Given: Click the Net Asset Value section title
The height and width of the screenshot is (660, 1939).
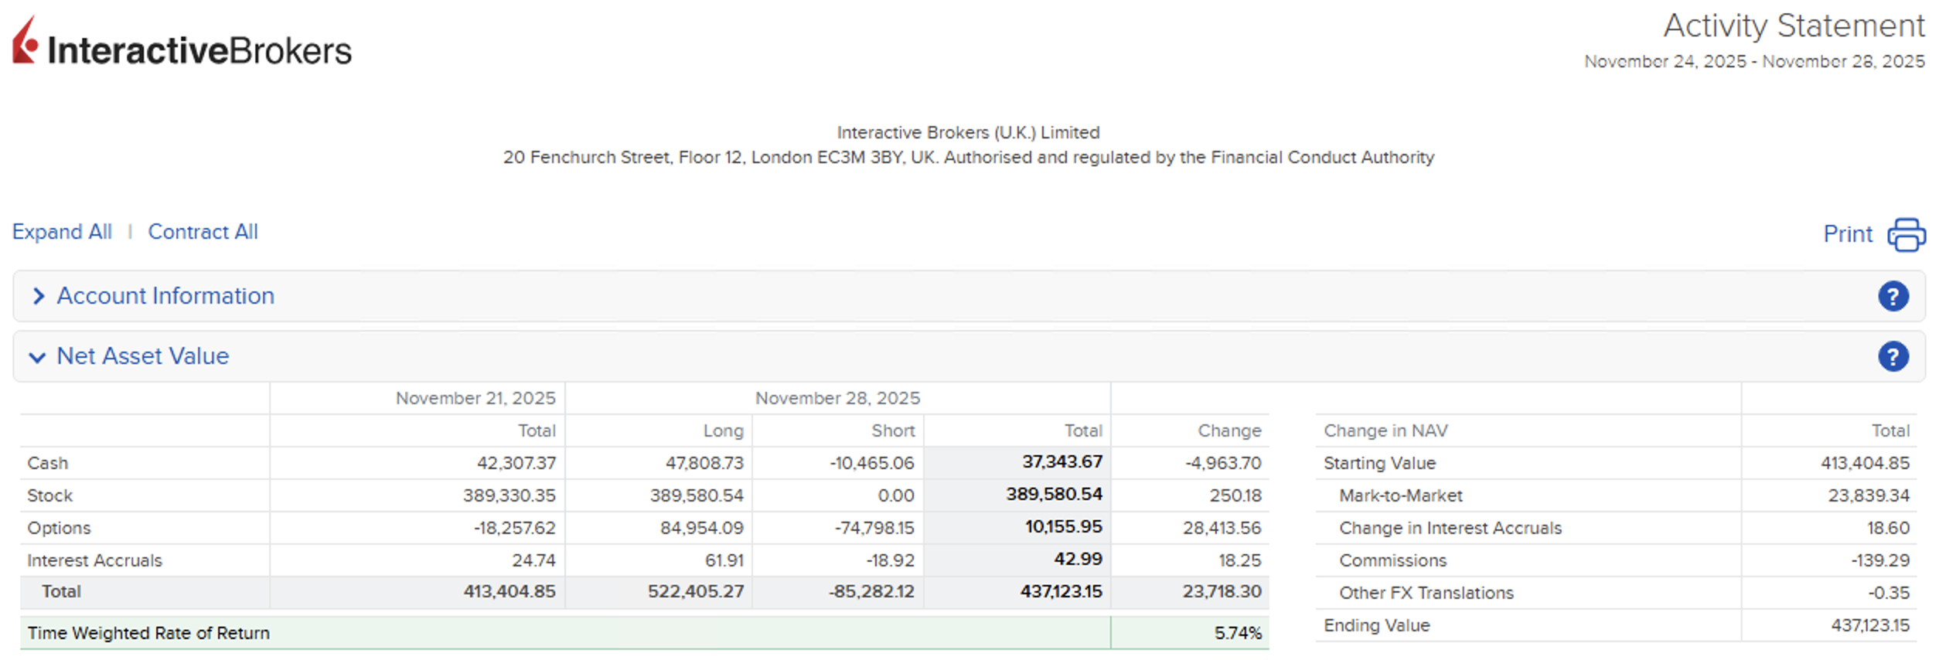Looking at the screenshot, I should [x=143, y=356].
